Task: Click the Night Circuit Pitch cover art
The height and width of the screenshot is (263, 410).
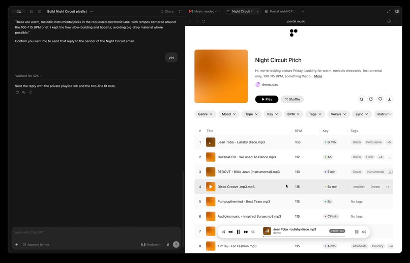Action: 221,76
